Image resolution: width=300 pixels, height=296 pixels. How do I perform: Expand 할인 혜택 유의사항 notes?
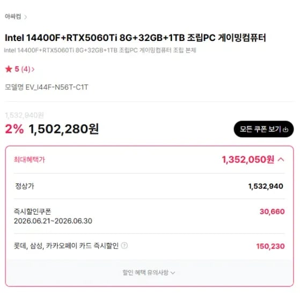149,272
